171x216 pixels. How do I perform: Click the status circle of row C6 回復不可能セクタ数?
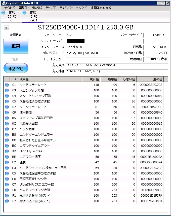click(7, 179)
